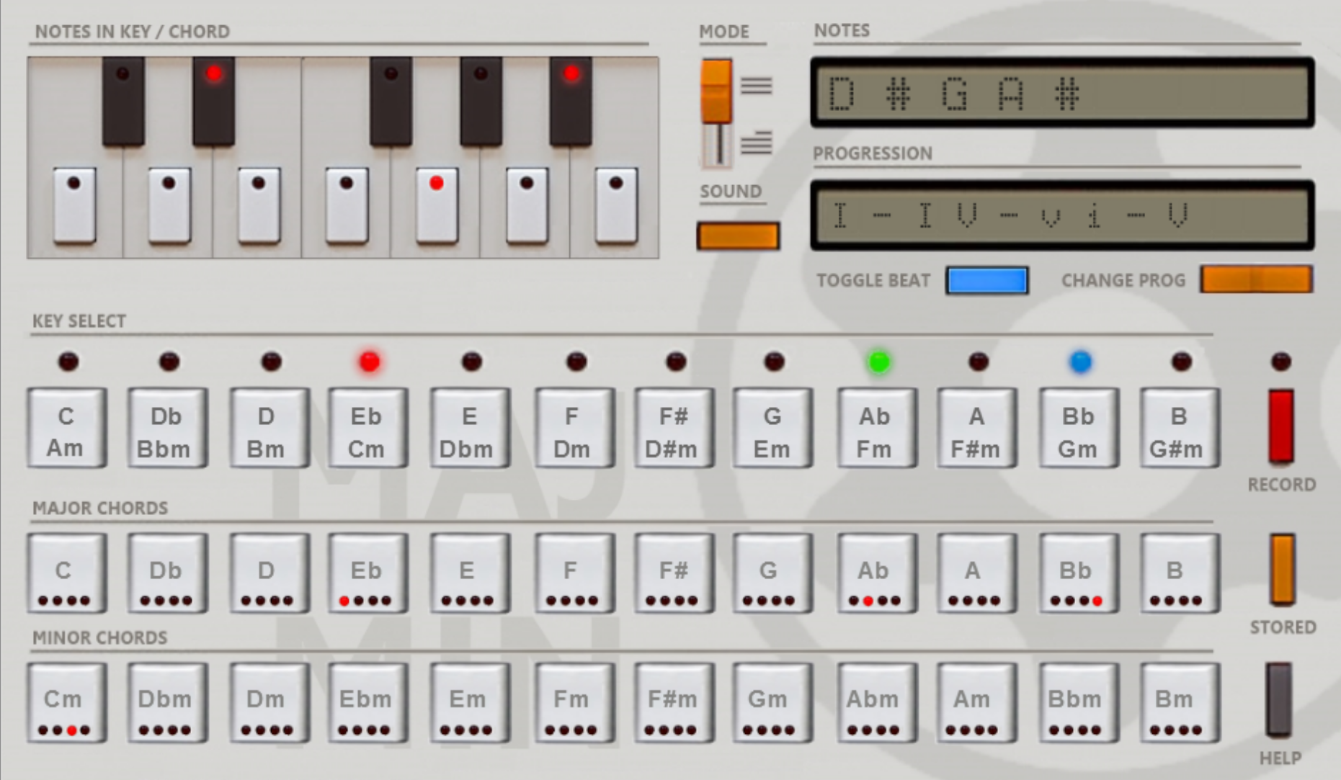1341x780 pixels.
Task: Click the E white piano key
Action: coord(259,205)
